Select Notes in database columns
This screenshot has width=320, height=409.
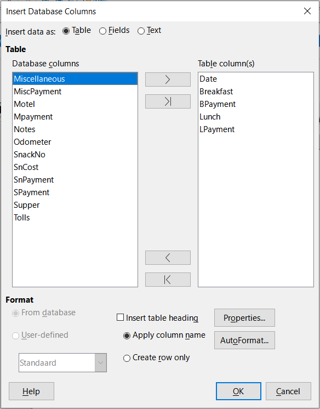pyautogui.click(x=75, y=129)
